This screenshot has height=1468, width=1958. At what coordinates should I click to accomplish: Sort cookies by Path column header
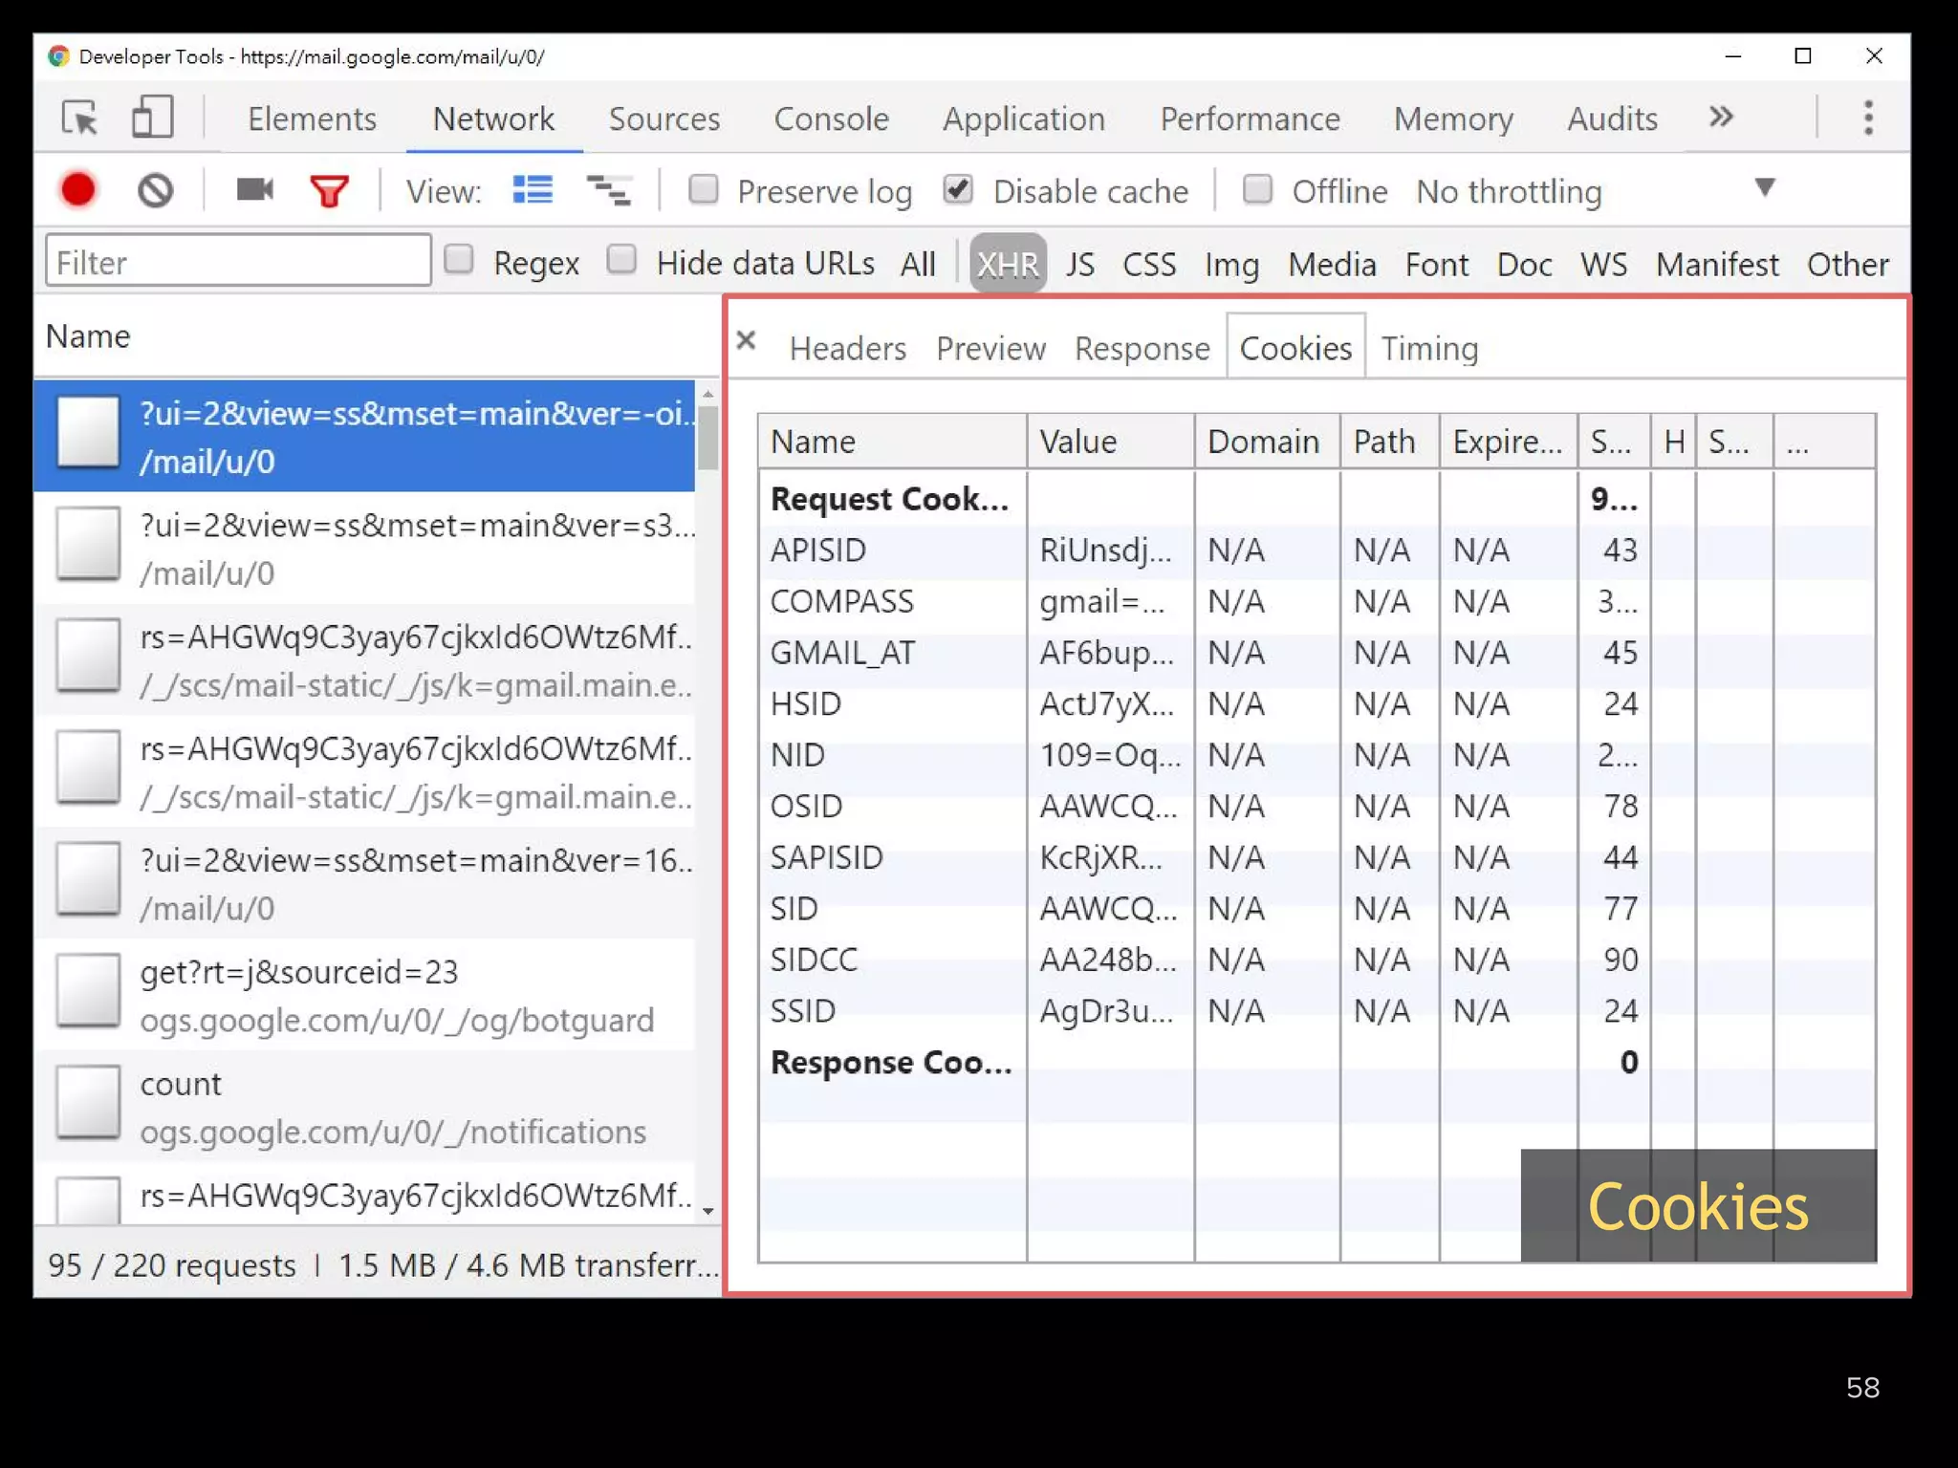tap(1389, 442)
